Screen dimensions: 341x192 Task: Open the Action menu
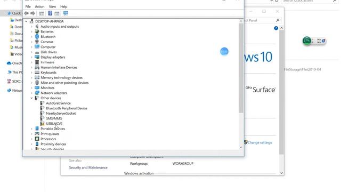coord(39,6)
